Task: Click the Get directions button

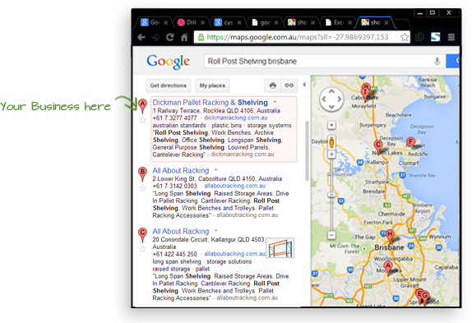Action: (169, 85)
